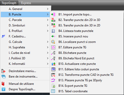Expand the D. Simboluri submenu arrow
The width and height of the screenshot is (124, 95).
click(x=48, y=25)
